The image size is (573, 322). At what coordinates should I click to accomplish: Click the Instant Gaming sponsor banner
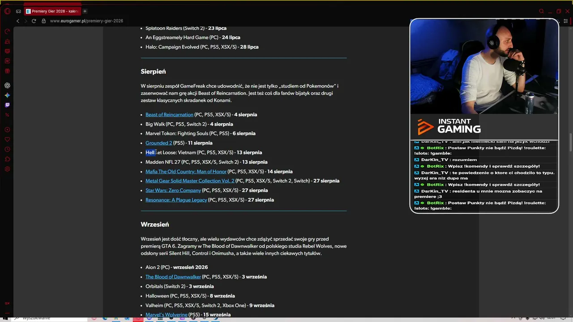[484, 127]
